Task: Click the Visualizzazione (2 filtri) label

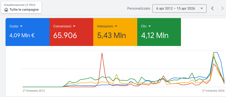Action: (x=20, y=5)
